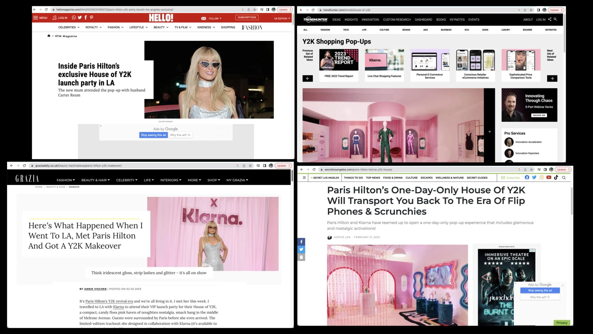Click the Pinterest icon on the HELLO! header
The image size is (593, 334).
[91, 18]
